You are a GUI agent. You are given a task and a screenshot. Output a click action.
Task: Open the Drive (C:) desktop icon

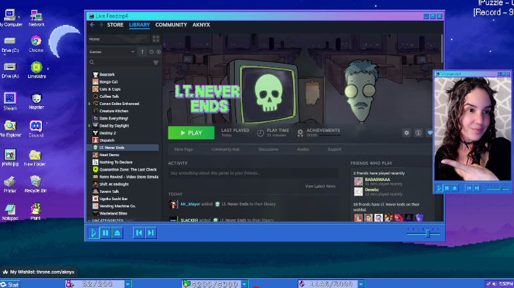click(10, 44)
